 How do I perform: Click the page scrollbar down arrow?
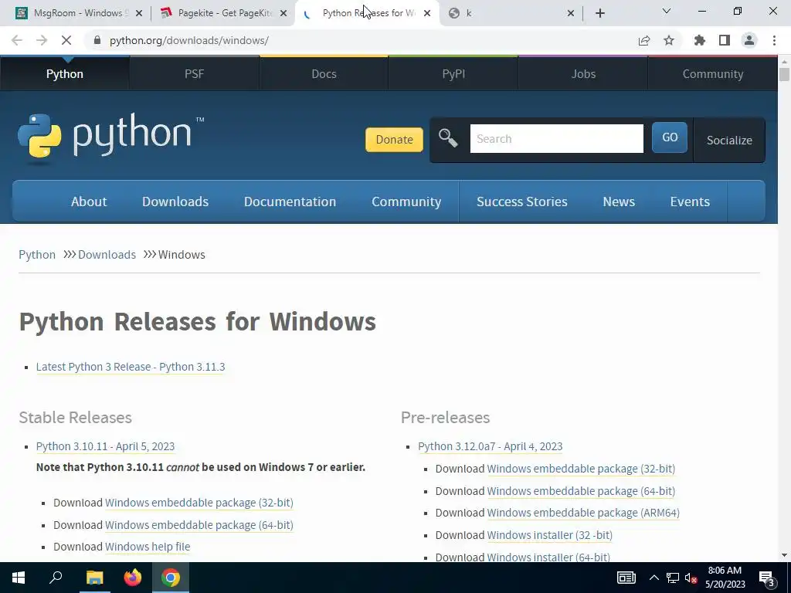784,555
